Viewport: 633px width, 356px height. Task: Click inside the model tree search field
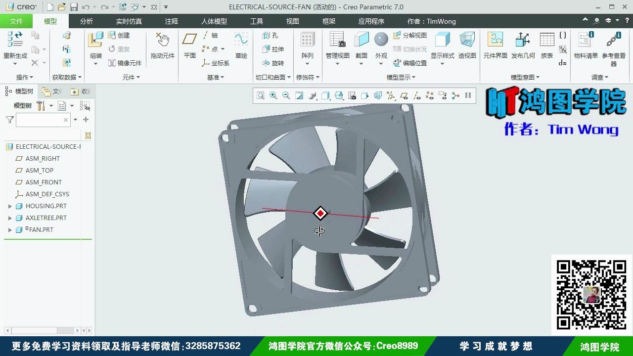[x=43, y=120]
